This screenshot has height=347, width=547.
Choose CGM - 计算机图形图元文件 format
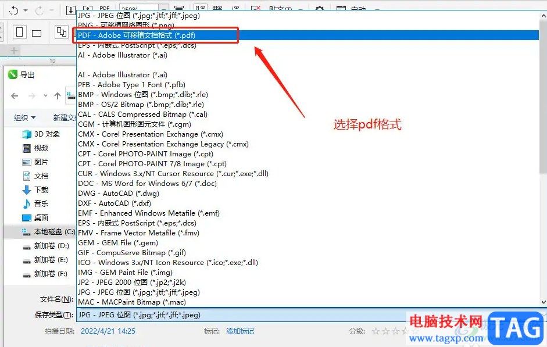[x=308, y=124]
